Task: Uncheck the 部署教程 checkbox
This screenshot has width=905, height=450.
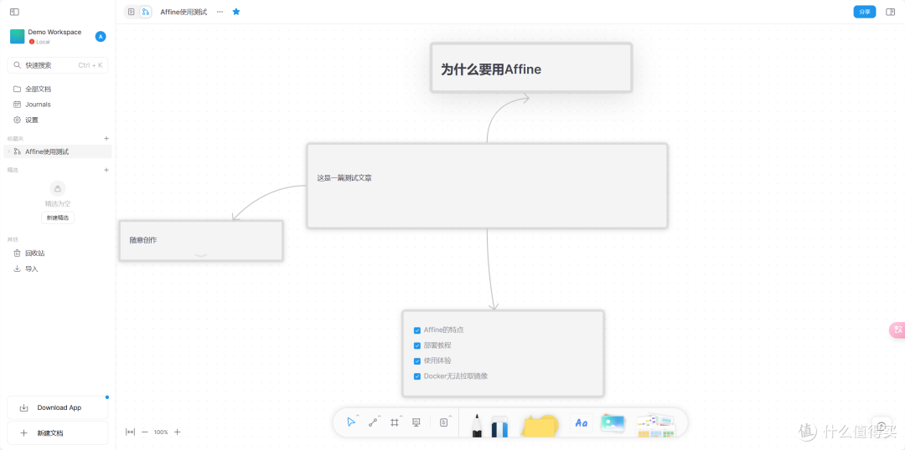Action: tap(417, 345)
